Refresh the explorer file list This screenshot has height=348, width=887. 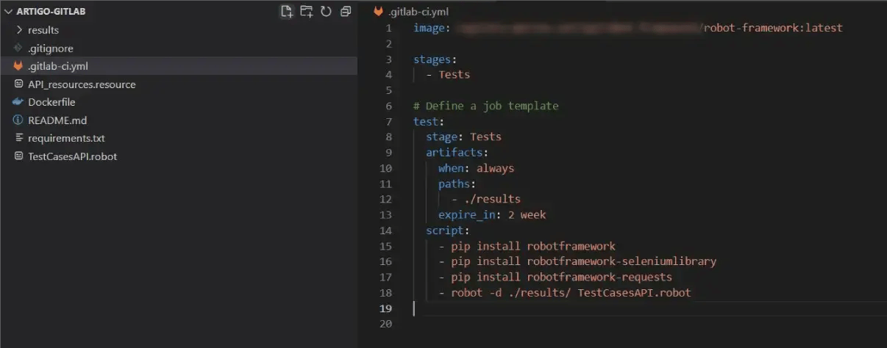[x=326, y=11]
